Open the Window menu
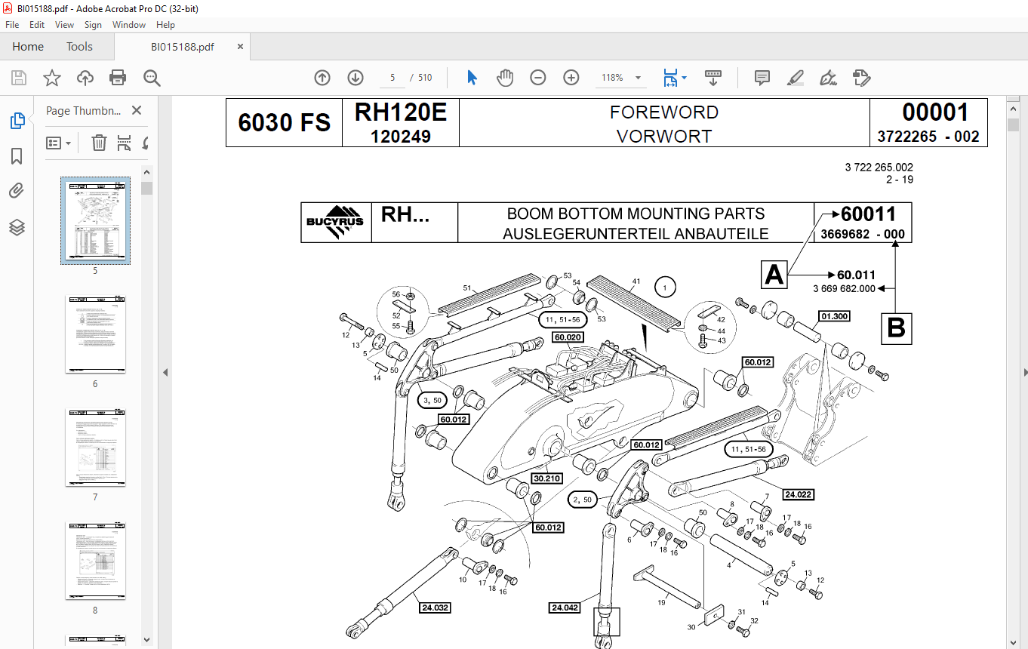1028x649 pixels. 129,25
